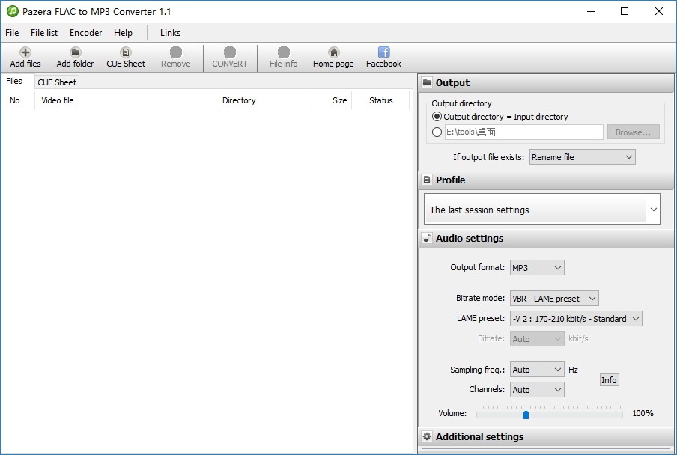Click the Info button
Viewport: 677px width, 455px height.
[x=609, y=380]
